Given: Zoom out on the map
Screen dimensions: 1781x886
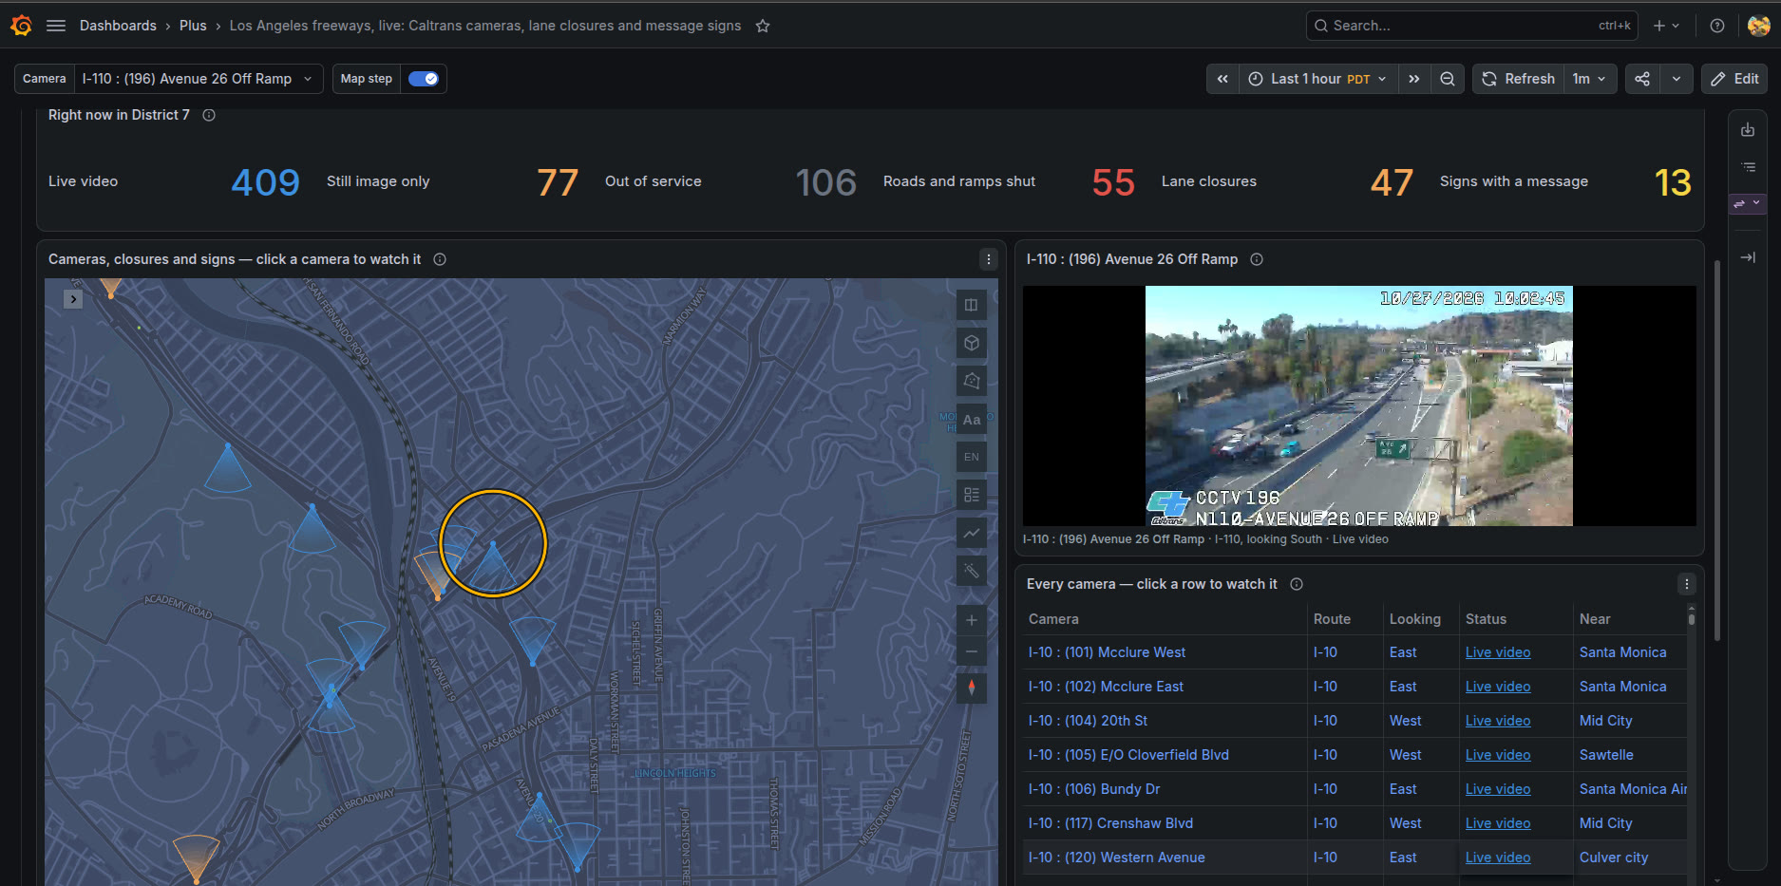Looking at the screenshot, I should pyautogui.click(x=971, y=651).
